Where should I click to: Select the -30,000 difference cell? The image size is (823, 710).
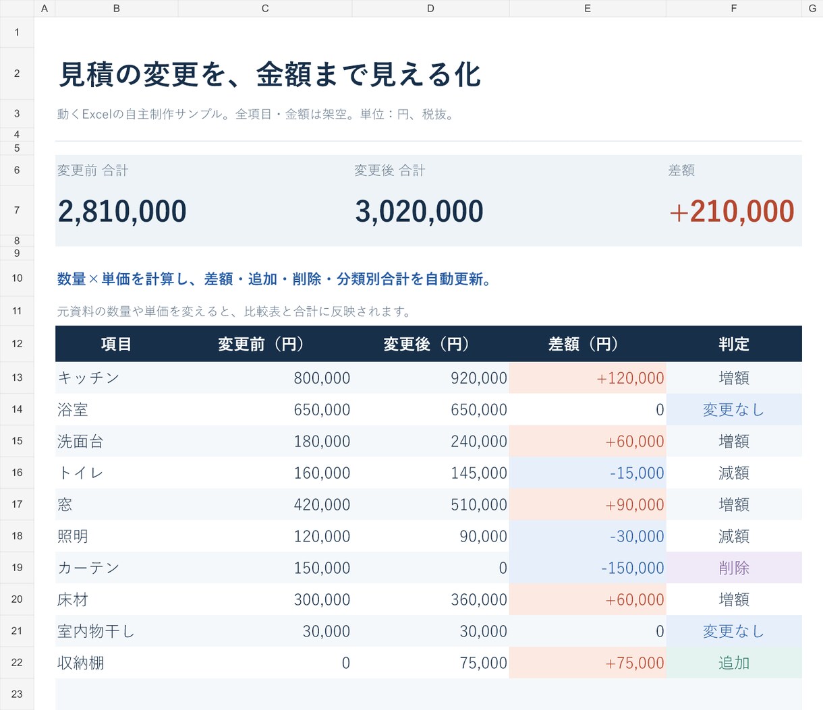[x=588, y=536]
